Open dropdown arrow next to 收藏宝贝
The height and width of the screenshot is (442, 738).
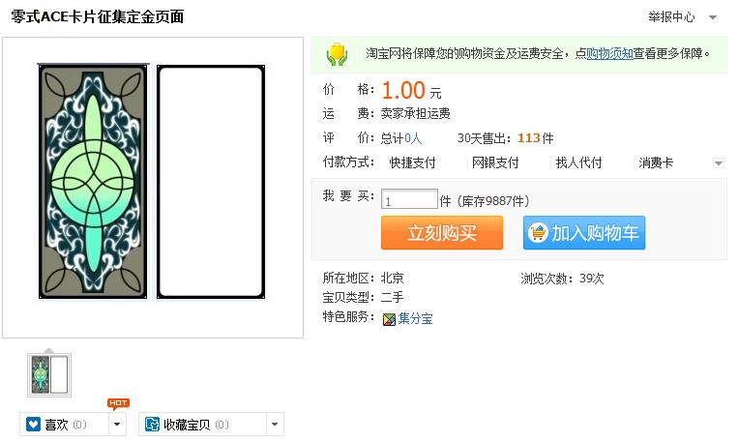(x=275, y=425)
